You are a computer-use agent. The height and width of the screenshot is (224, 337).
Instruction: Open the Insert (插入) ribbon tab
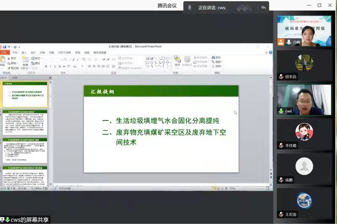(x=24, y=53)
